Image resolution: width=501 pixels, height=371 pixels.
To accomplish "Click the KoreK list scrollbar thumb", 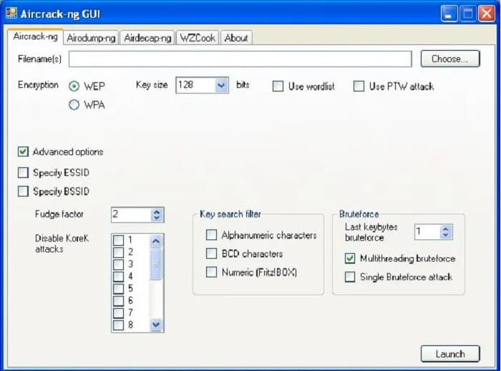I will (156, 264).
